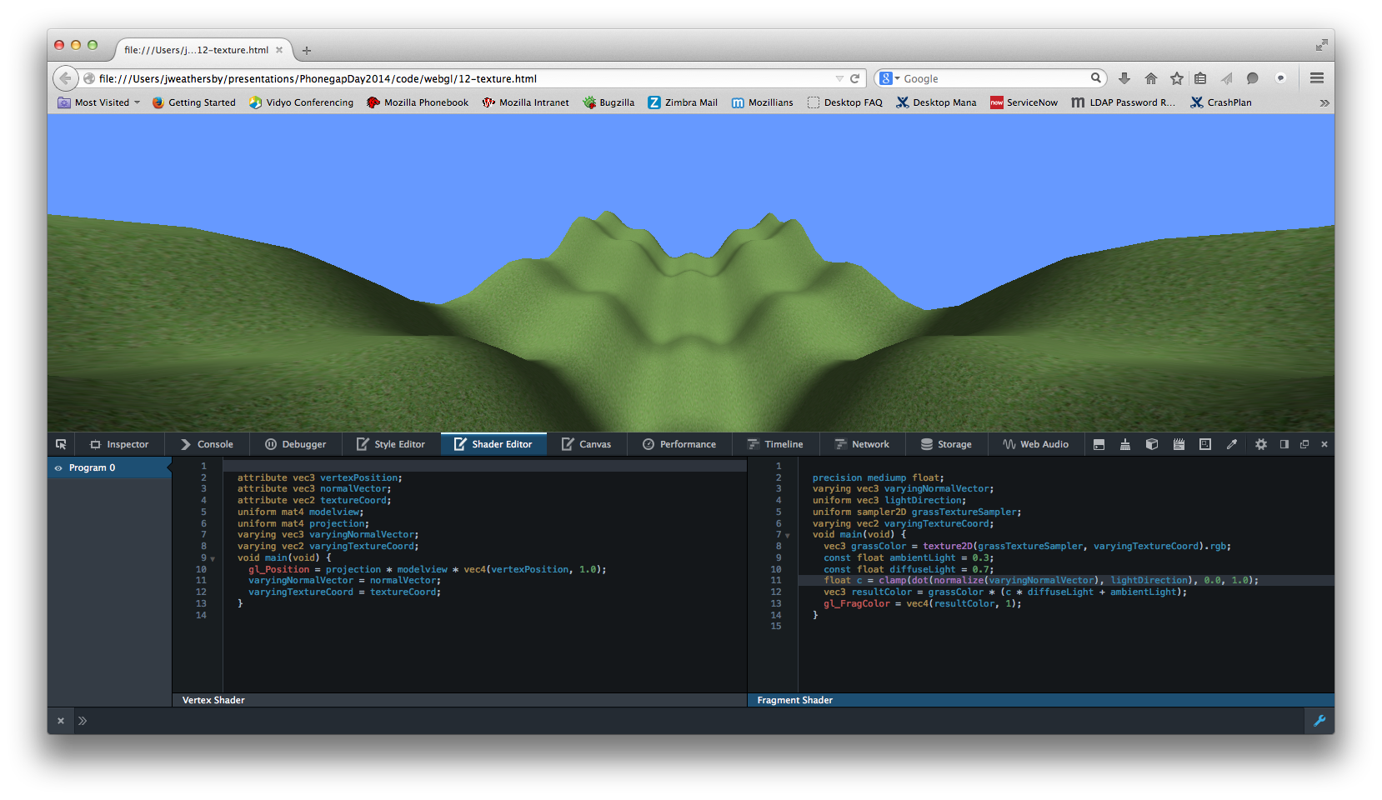Open the Storage tab

coord(946,444)
